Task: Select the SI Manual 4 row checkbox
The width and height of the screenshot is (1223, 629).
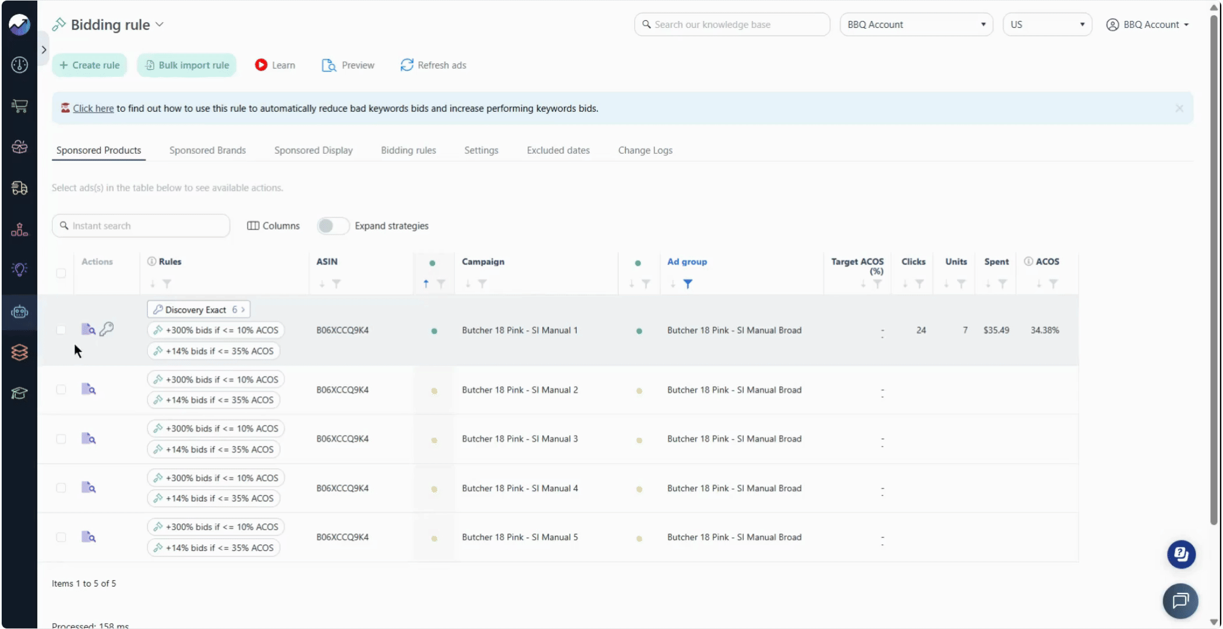Action: coord(61,487)
